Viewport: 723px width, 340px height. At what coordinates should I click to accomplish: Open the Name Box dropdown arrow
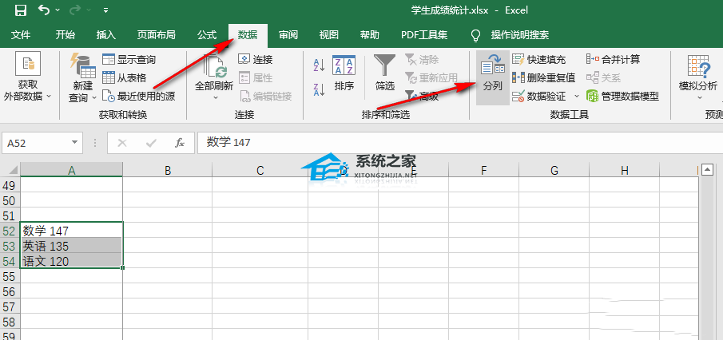coord(75,143)
